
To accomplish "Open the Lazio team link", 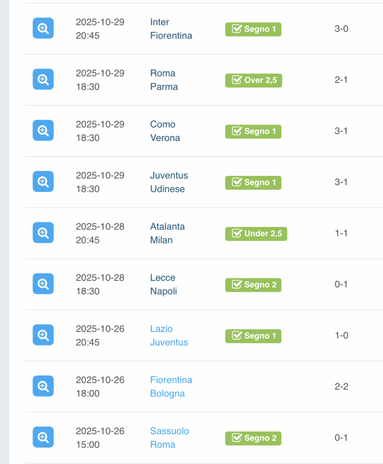I will pyautogui.click(x=161, y=329).
